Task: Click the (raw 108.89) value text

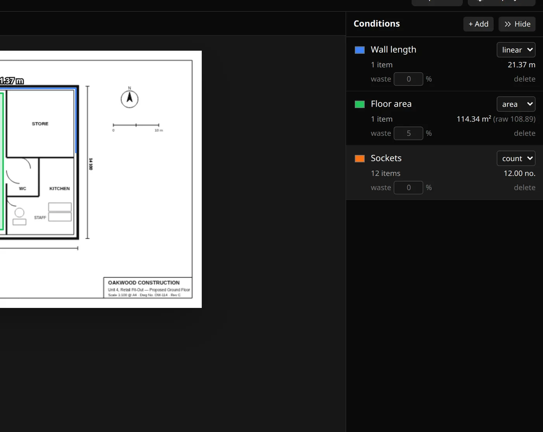Action: click(x=514, y=119)
